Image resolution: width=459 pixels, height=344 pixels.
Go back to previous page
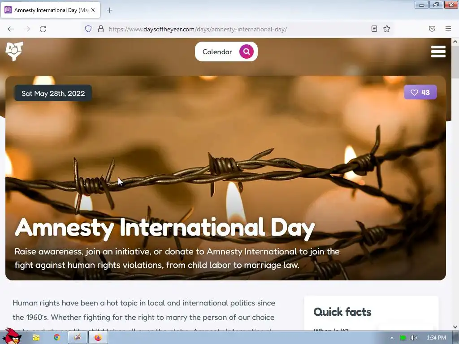click(11, 29)
